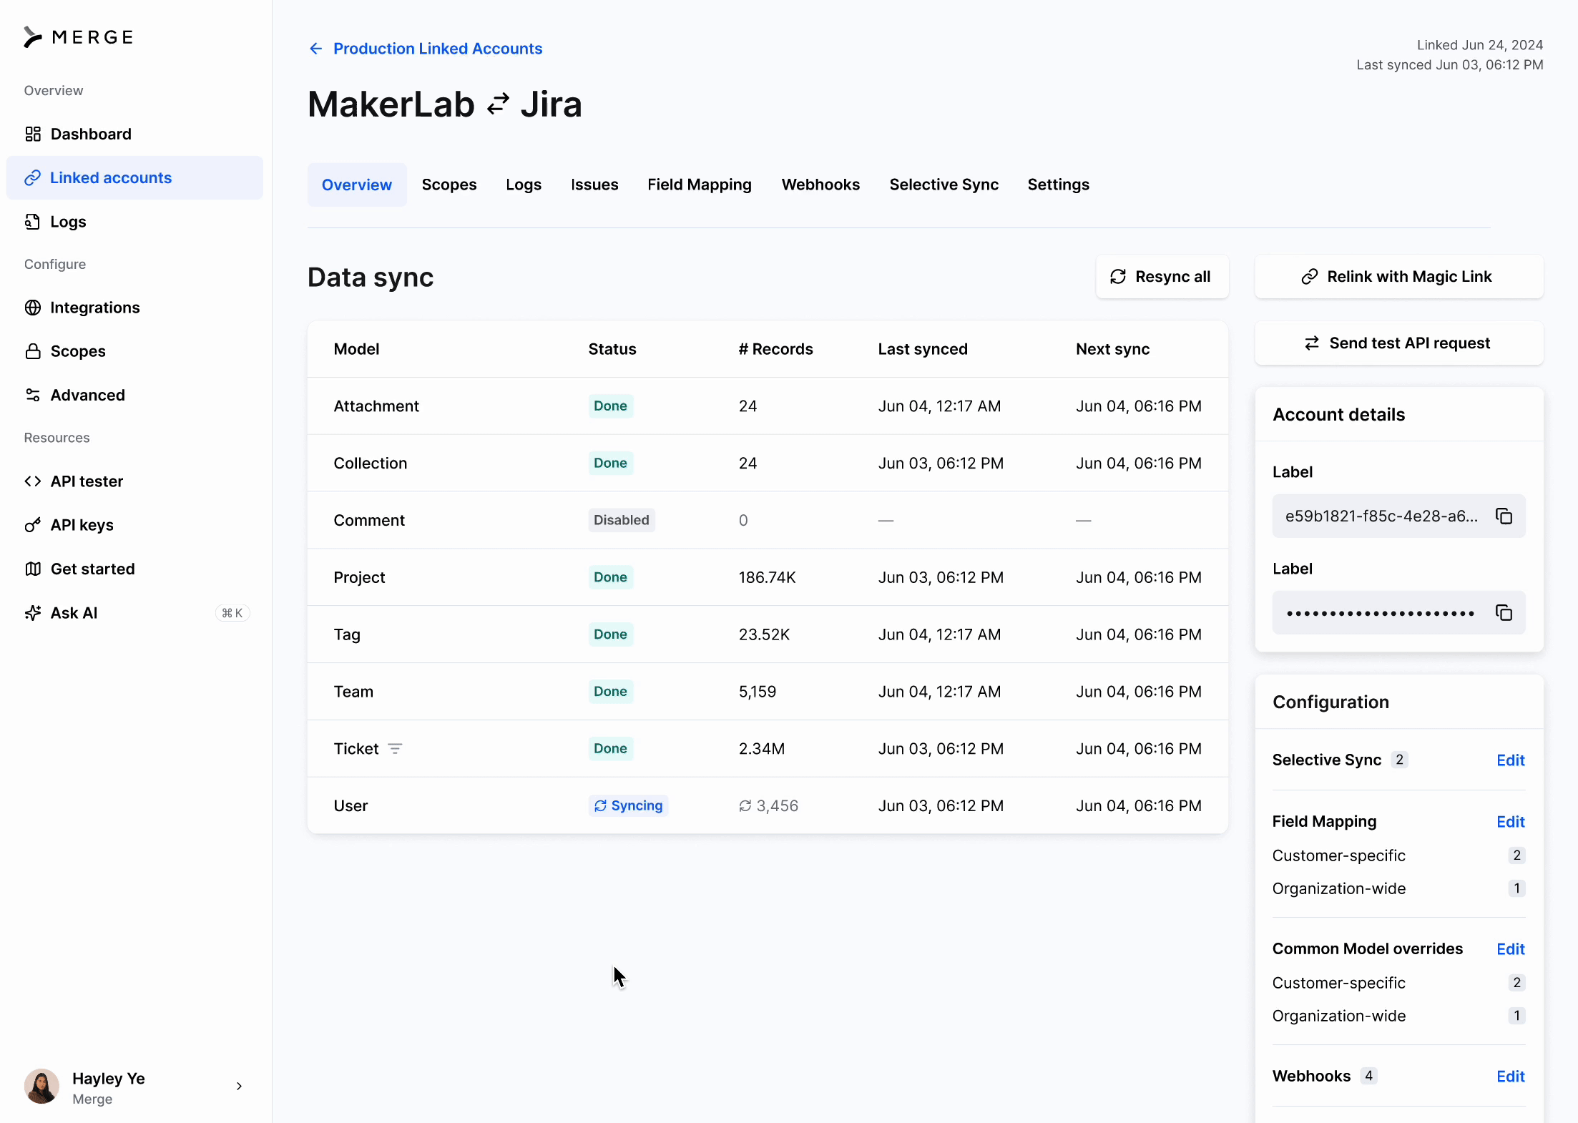Click Hayley Ye's profile avatar
Image resolution: width=1578 pixels, height=1123 pixels.
click(41, 1087)
